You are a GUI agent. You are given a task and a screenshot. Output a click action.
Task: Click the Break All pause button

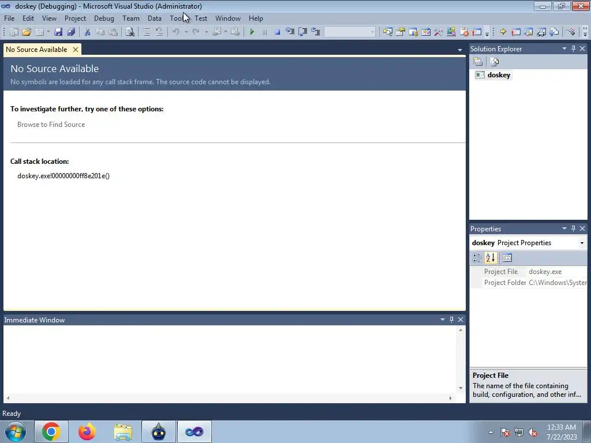(x=264, y=32)
